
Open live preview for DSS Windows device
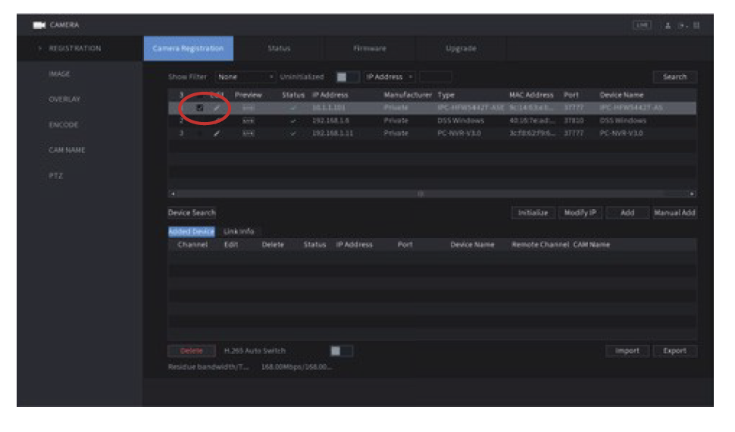[248, 121]
